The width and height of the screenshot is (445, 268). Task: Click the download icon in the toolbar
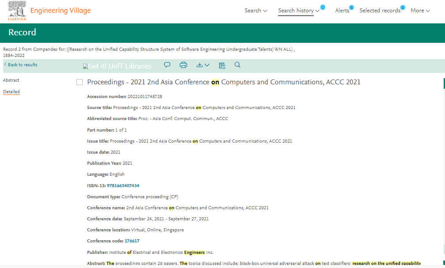coord(199,65)
